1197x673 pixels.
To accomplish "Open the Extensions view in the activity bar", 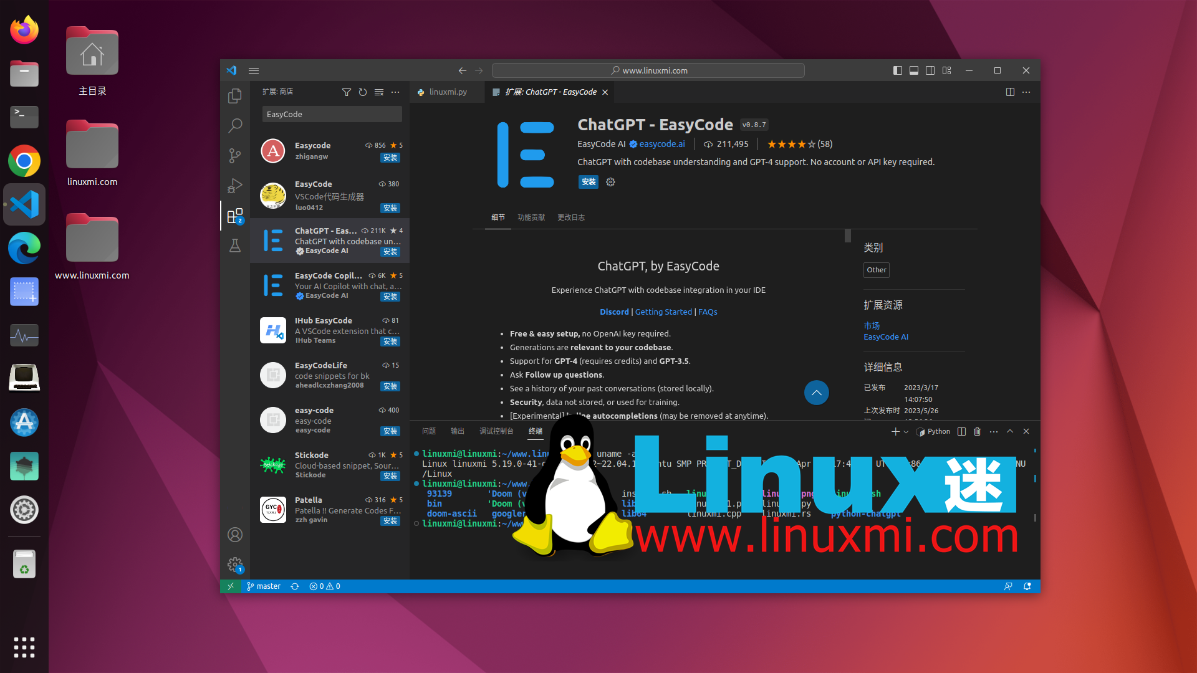I will point(235,216).
